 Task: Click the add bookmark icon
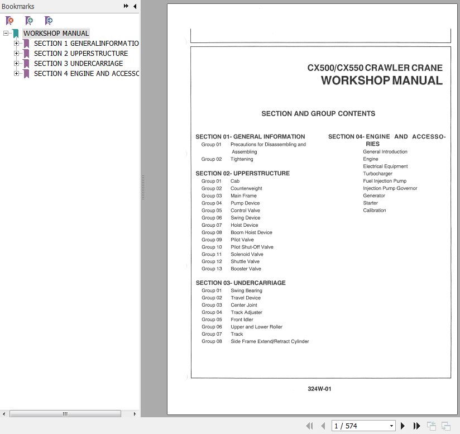29,21
